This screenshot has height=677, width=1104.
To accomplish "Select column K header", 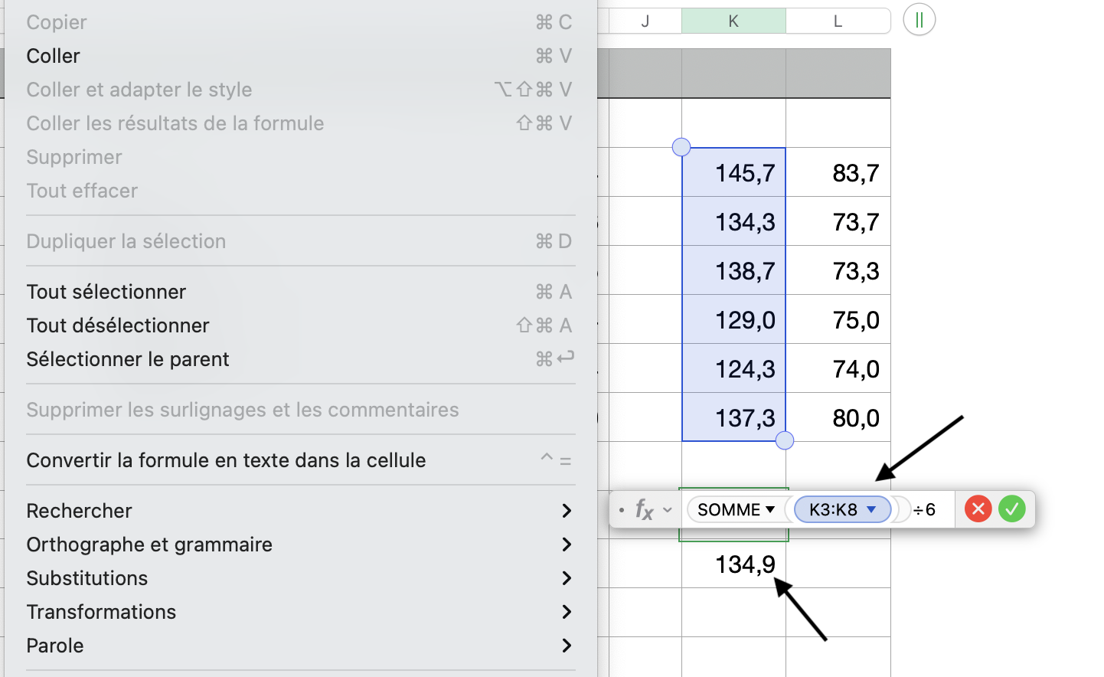I will pos(733,21).
